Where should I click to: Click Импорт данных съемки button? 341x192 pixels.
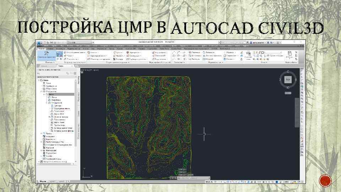click(75, 53)
